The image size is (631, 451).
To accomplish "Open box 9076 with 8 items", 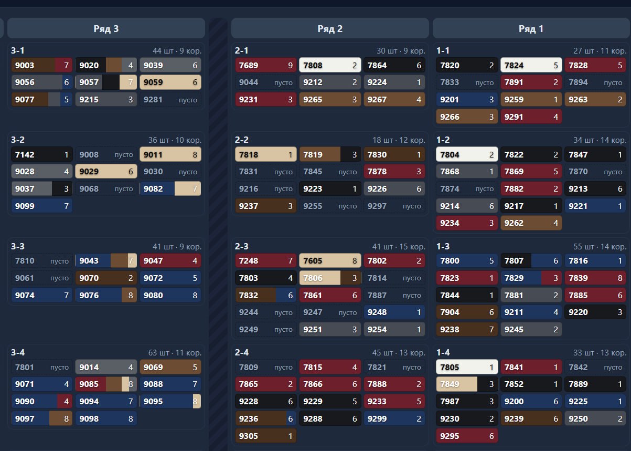I will coord(106,295).
